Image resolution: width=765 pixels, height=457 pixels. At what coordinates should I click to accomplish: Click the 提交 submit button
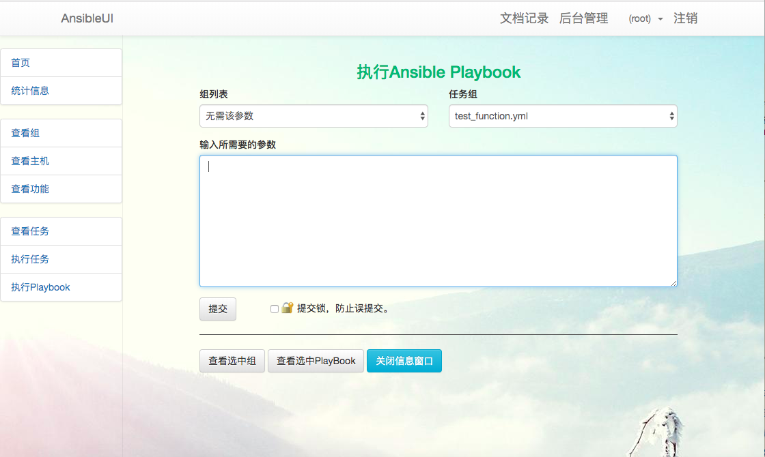point(218,309)
